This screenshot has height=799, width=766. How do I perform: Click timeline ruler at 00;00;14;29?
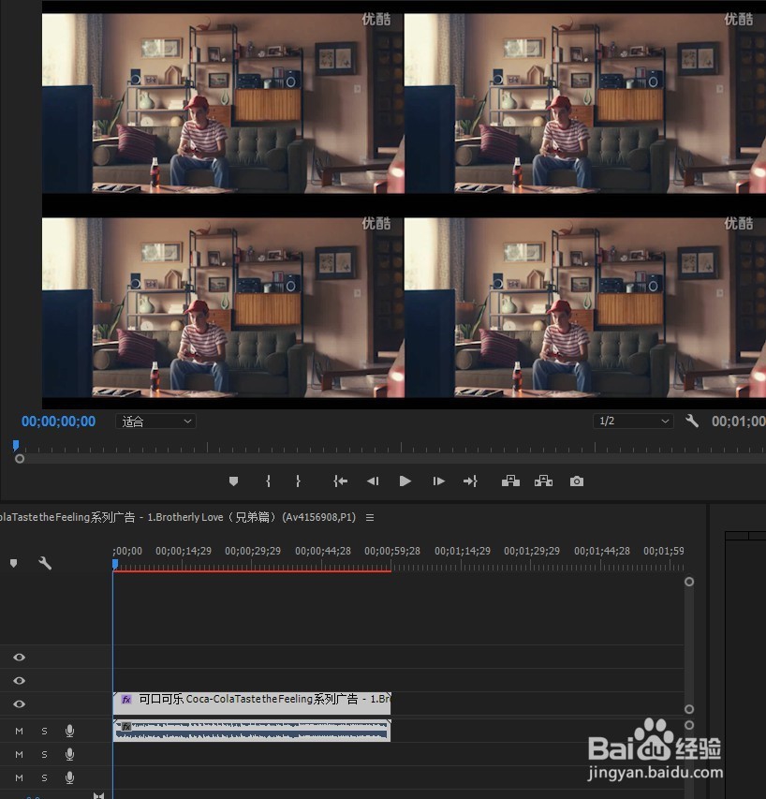pos(184,551)
